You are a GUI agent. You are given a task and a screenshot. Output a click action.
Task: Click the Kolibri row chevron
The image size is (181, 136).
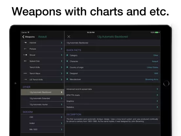(x=62, y=123)
